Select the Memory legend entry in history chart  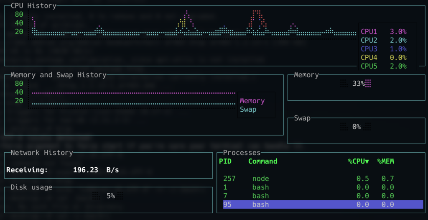click(x=252, y=101)
